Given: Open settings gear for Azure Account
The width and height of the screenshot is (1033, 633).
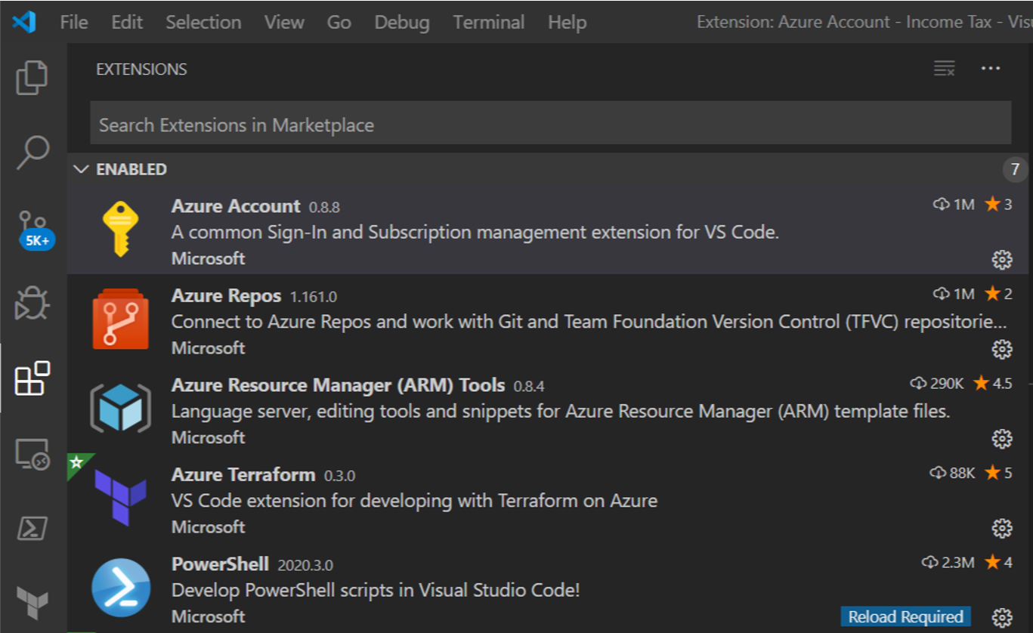Looking at the screenshot, I should 1002,259.
